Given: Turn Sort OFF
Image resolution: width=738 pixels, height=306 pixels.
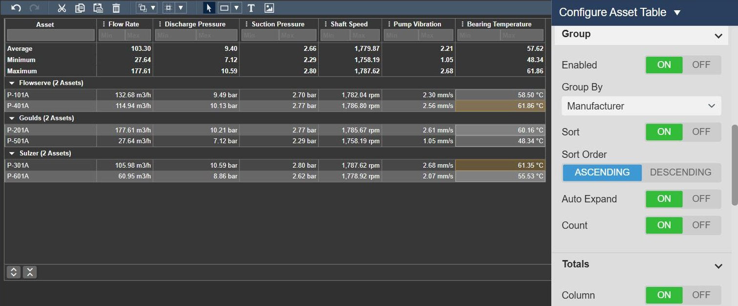Looking at the screenshot, I should pyautogui.click(x=701, y=131).
